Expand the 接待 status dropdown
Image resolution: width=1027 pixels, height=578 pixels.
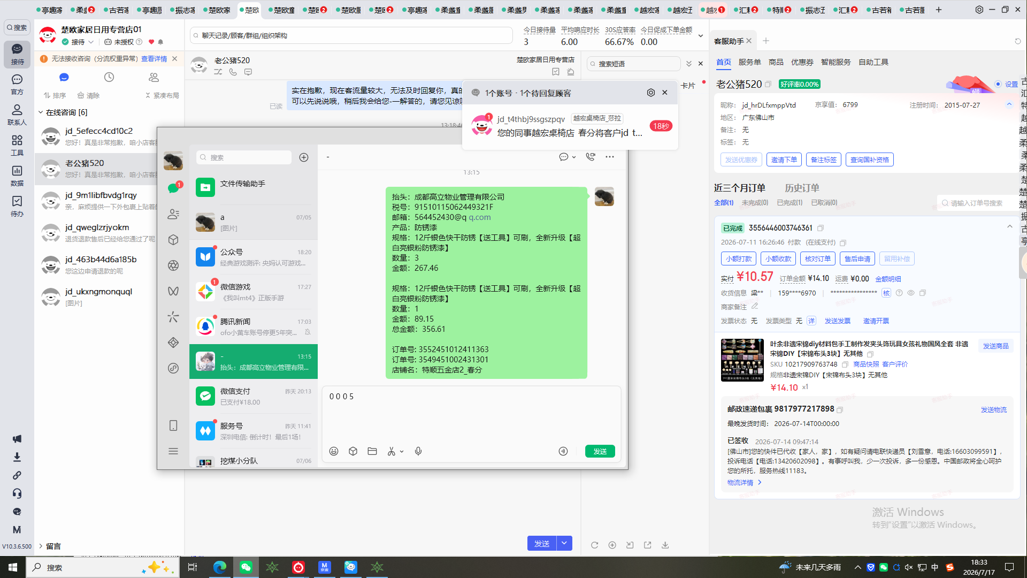click(91, 42)
